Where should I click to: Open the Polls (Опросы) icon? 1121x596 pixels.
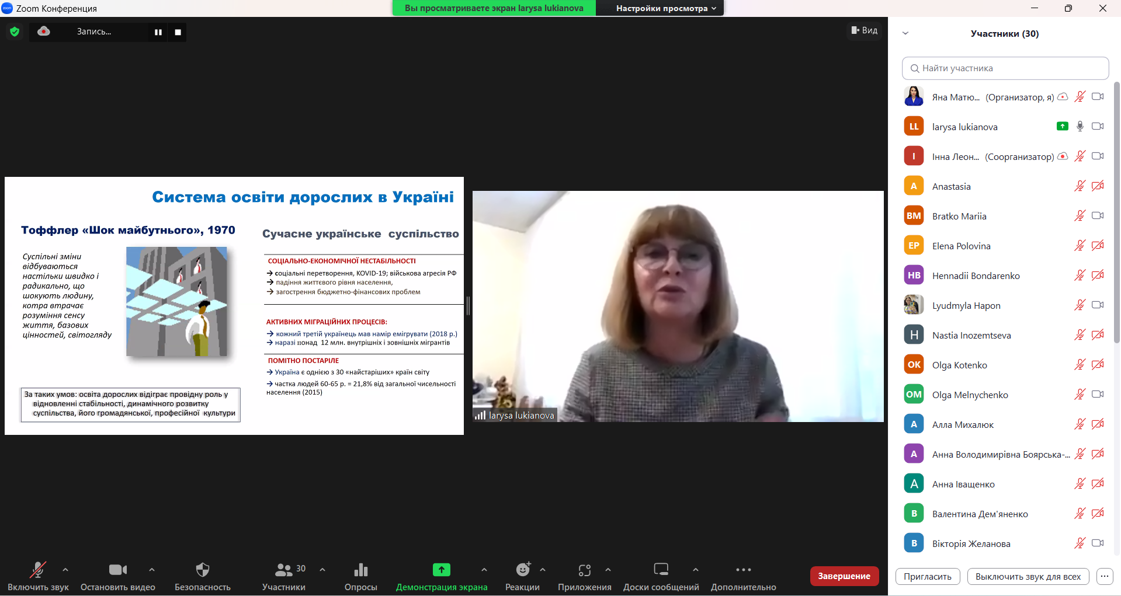pyautogui.click(x=360, y=570)
